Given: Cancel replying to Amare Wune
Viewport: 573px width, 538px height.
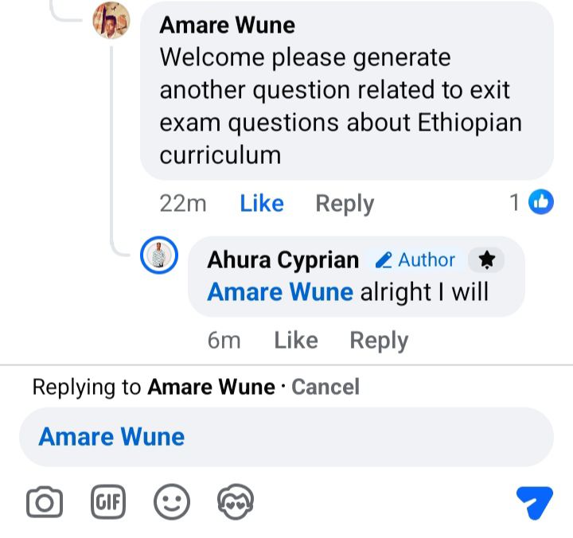Looking at the screenshot, I should click(x=325, y=387).
